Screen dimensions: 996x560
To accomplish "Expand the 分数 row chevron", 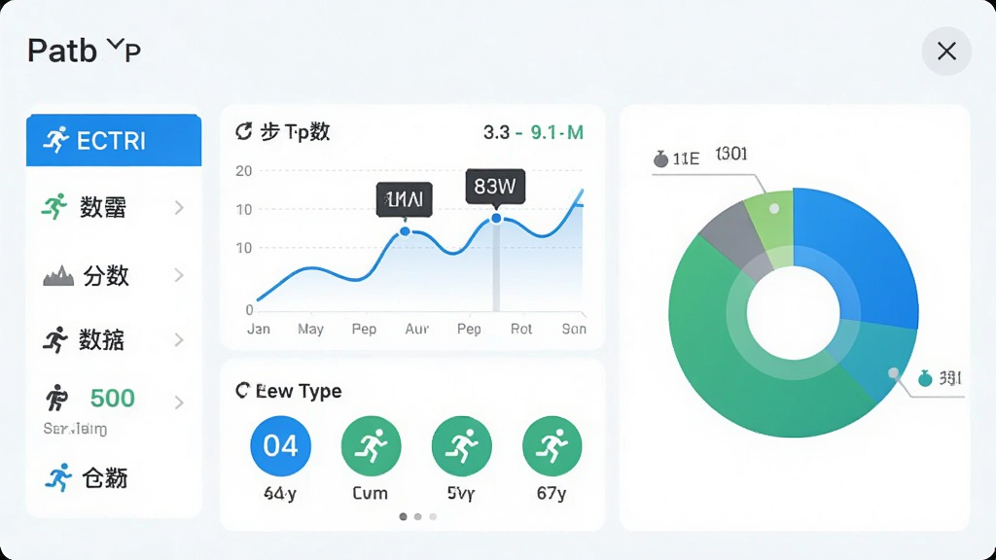I will coord(179,275).
